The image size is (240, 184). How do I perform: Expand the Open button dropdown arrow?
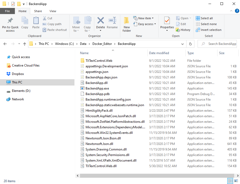click(190, 18)
